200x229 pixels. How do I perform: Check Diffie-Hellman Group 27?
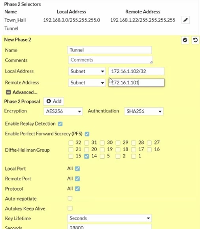(x=149, y=143)
